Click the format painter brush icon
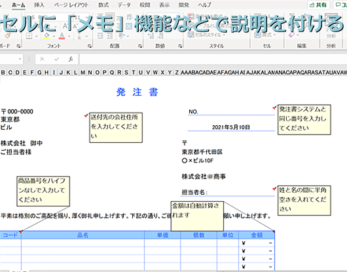 [8, 35]
